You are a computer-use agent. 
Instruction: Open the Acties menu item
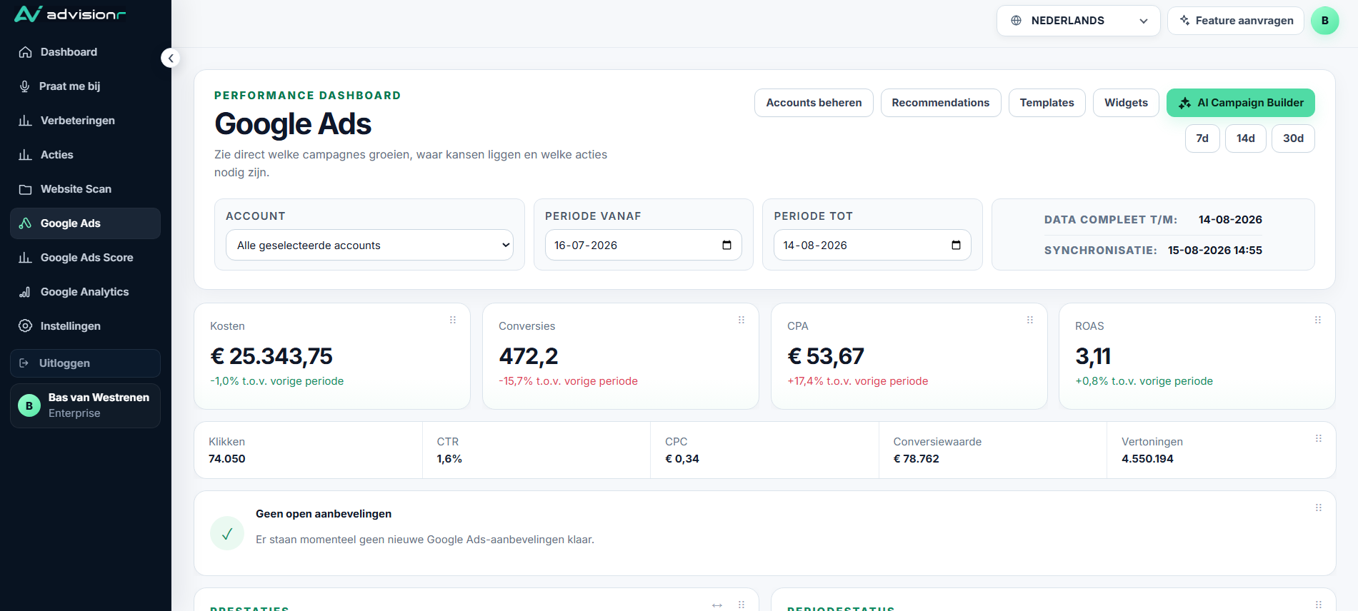(x=85, y=155)
